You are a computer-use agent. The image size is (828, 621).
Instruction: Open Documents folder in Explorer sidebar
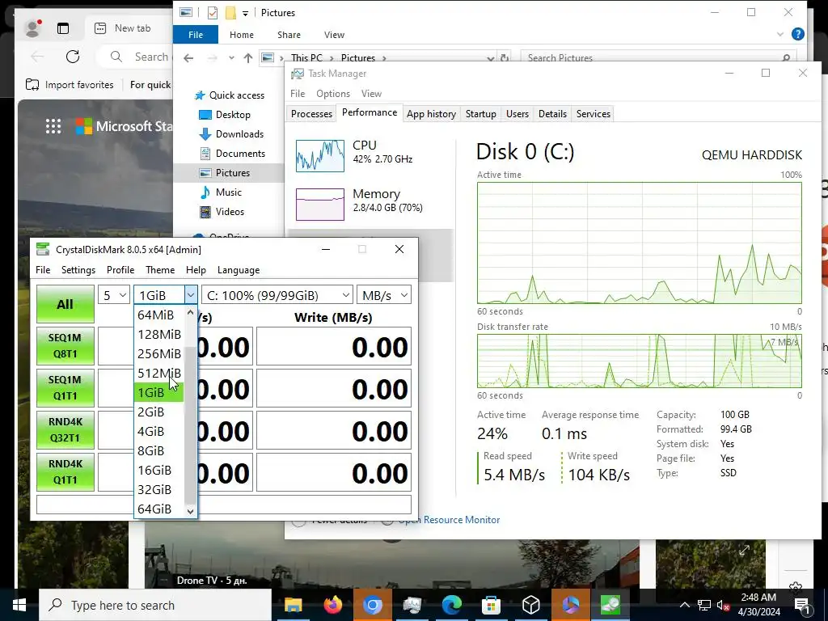pos(240,154)
